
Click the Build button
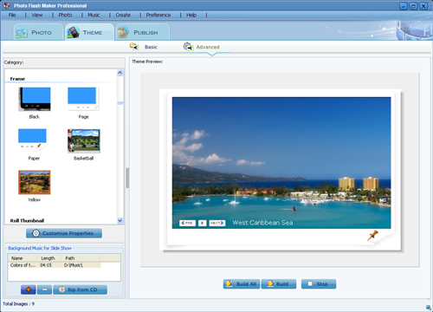tap(279, 283)
